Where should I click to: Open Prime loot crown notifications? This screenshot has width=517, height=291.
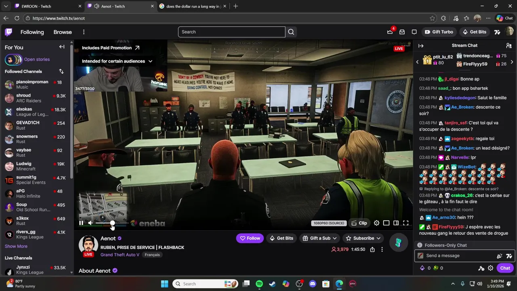pyautogui.click(x=390, y=32)
